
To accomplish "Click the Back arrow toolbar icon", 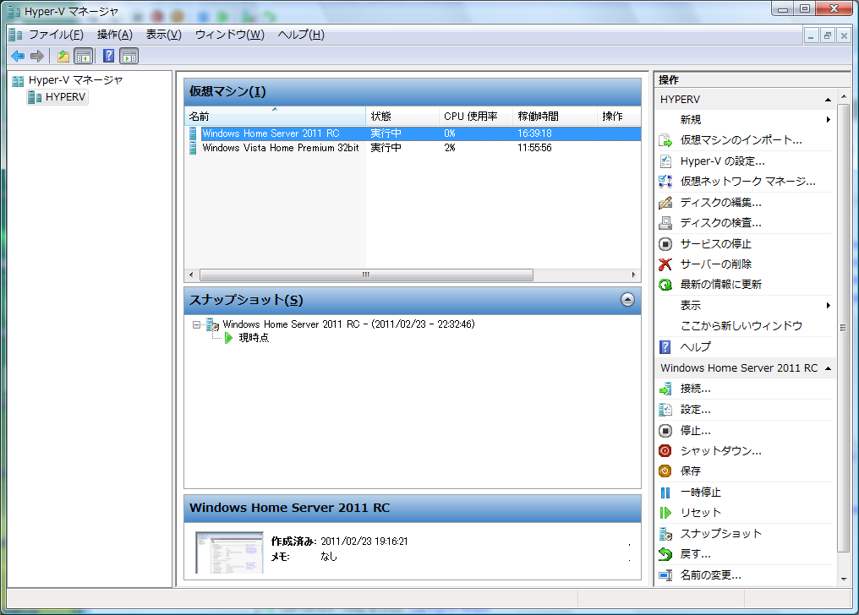I will [18, 57].
